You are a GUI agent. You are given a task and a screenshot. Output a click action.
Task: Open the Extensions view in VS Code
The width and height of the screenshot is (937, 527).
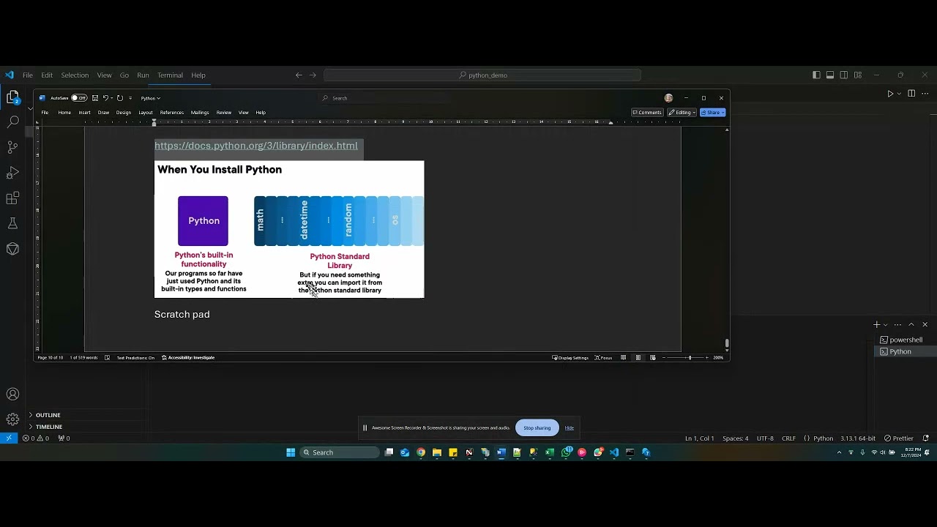12,198
